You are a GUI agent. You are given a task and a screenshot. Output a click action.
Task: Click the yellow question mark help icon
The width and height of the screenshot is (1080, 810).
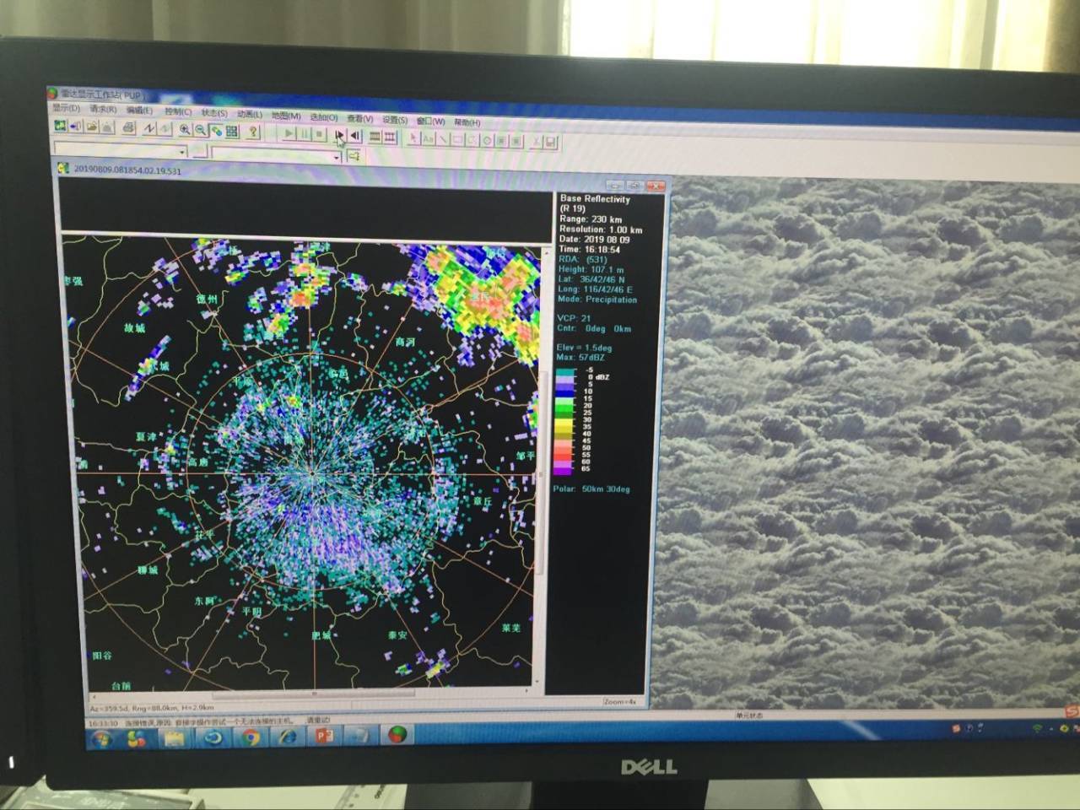(x=252, y=132)
